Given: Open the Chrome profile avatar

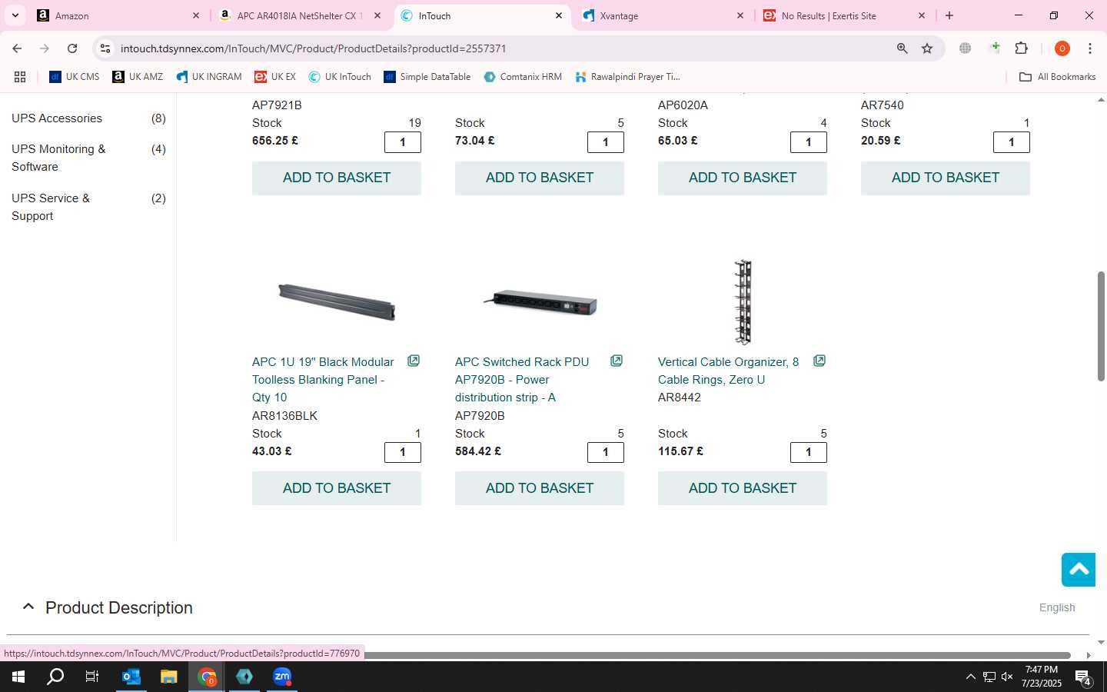Looking at the screenshot, I should click(1062, 48).
